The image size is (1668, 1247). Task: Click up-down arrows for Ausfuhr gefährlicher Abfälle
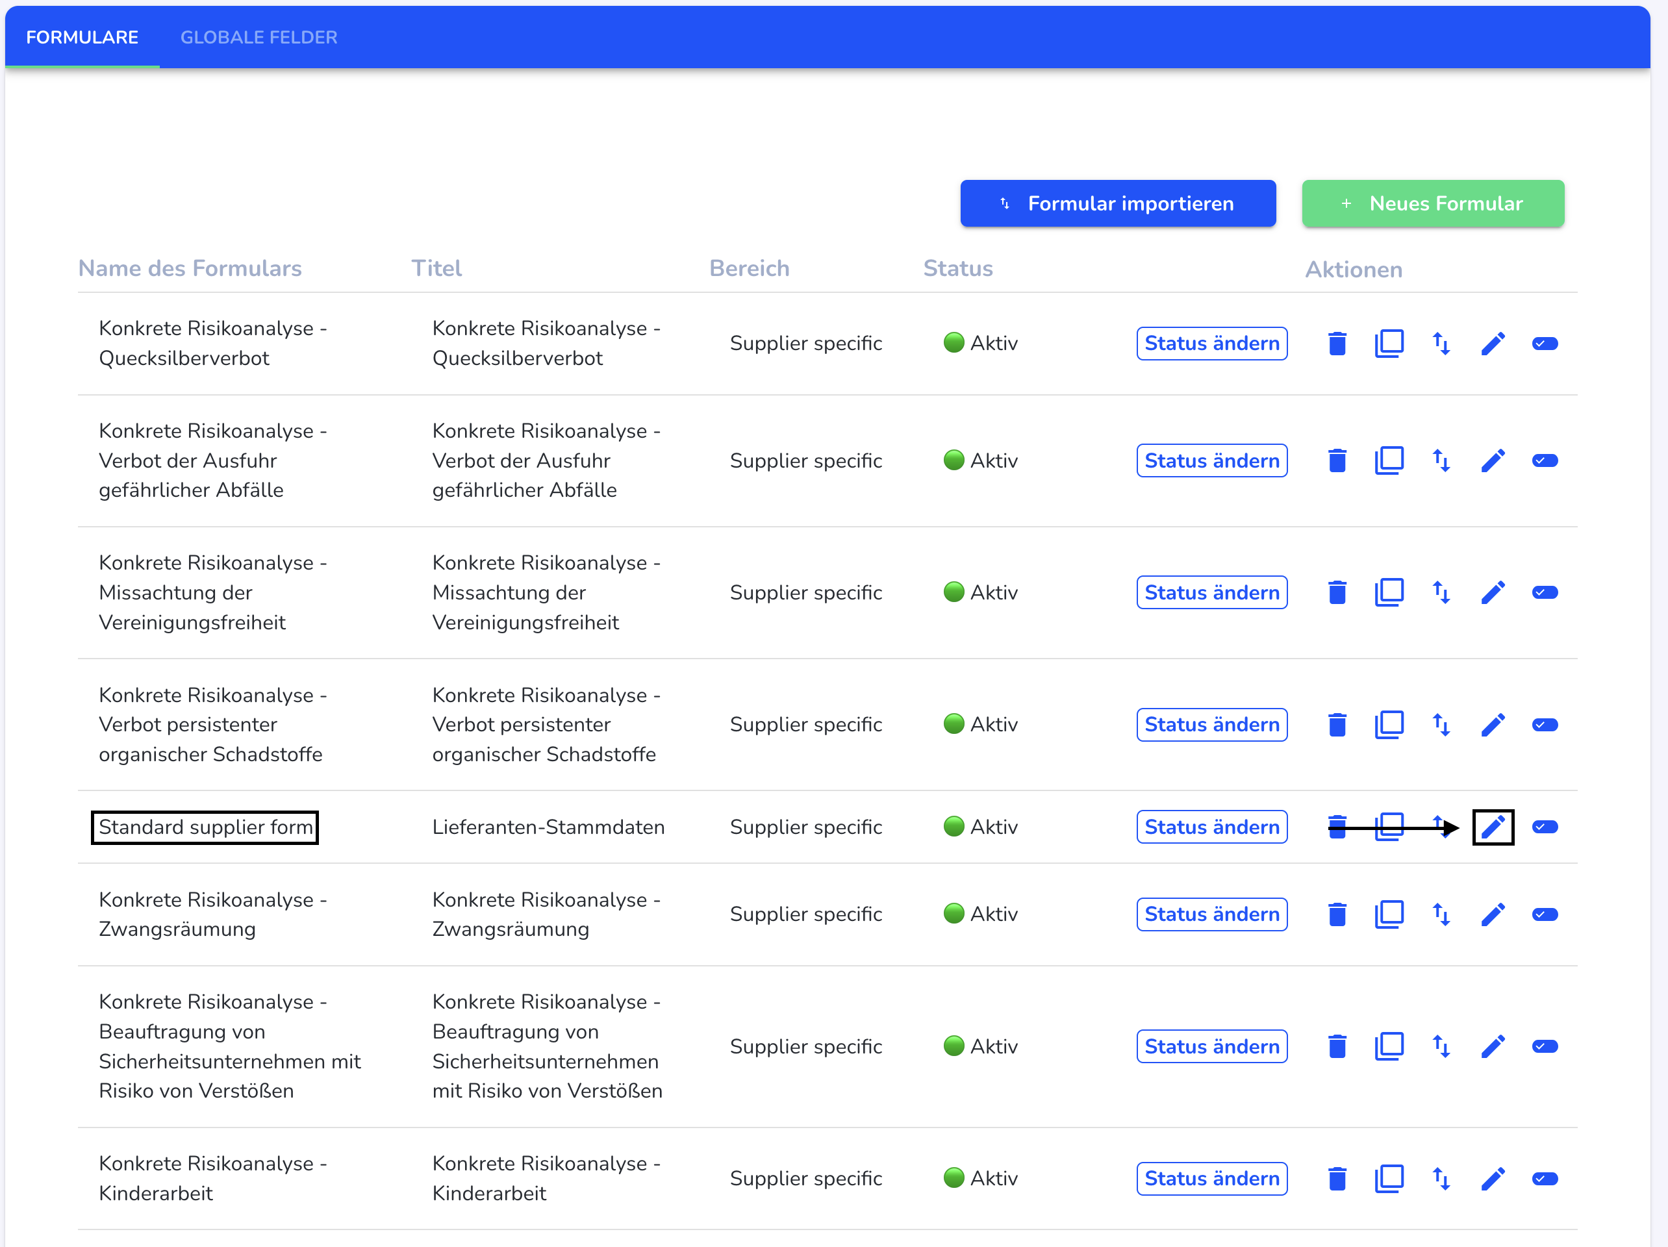pos(1441,460)
